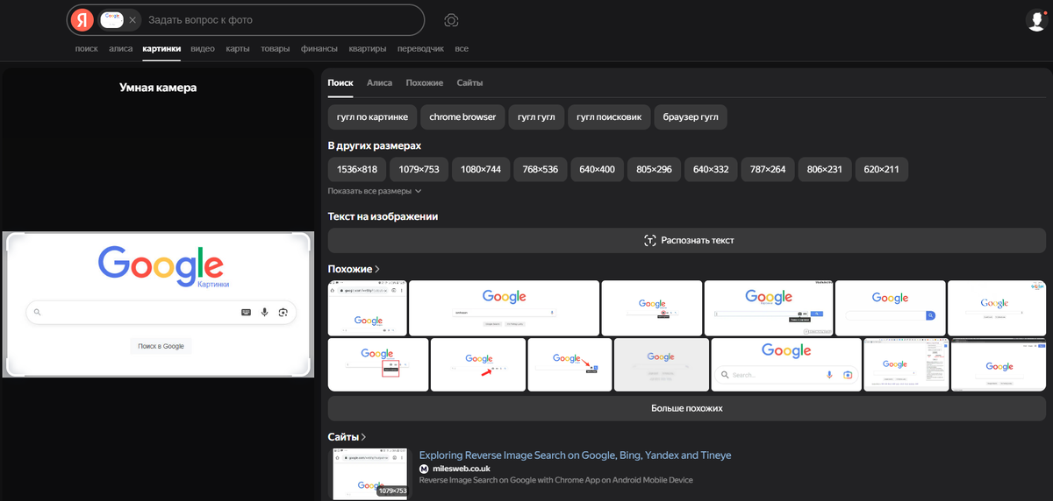Choose the 768×536 size
Image resolution: width=1053 pixels, height=501 pixels.
pyautogui.click(x=540, y=169)
